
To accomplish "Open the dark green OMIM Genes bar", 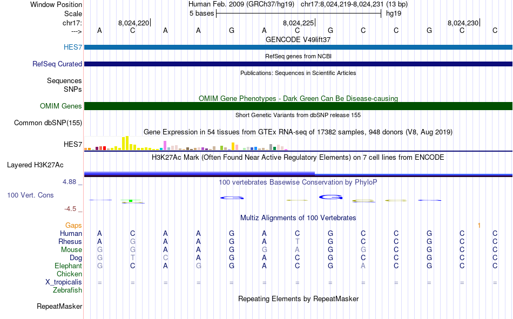I will pyautogui.click(x=298, y=106).
